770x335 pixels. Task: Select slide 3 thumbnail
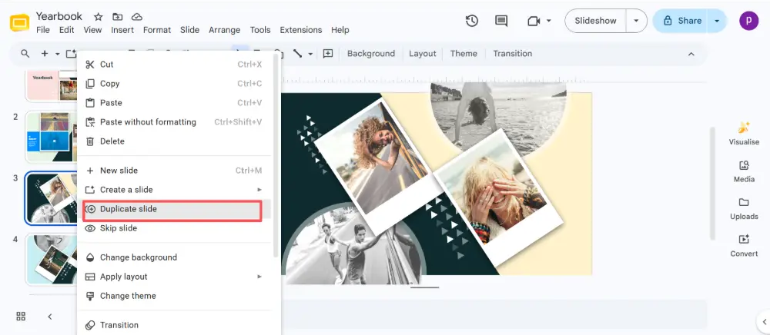click(52, 198)
